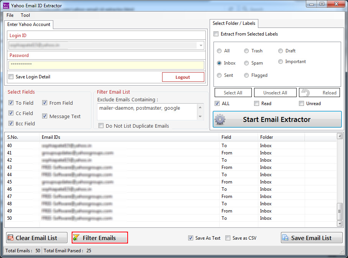Click the Total Emails status text

23,250
